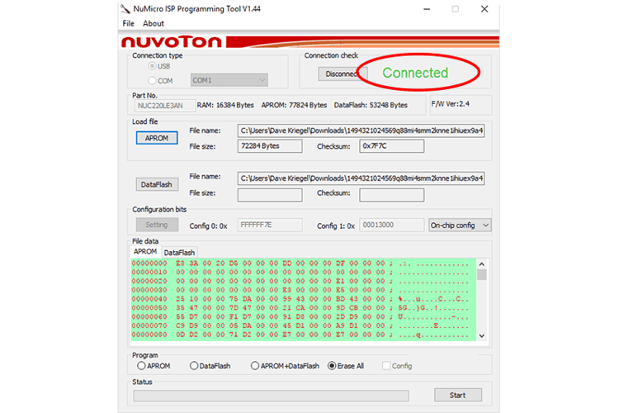Click the APROM: 77824 Bytes text
Screen dimensions: 619x413
coord(294,105)
